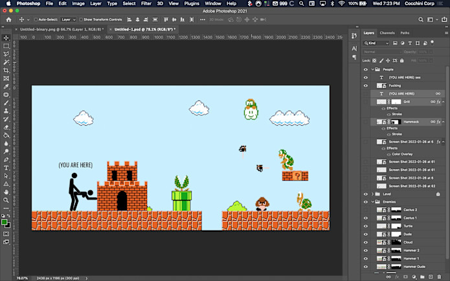Click the three-dots more align options button
Screen dimensions: 450x281
click(203, 19)
